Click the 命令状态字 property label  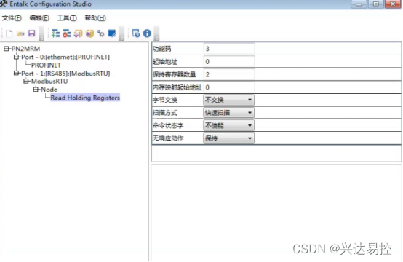click(x=168, y=125)
